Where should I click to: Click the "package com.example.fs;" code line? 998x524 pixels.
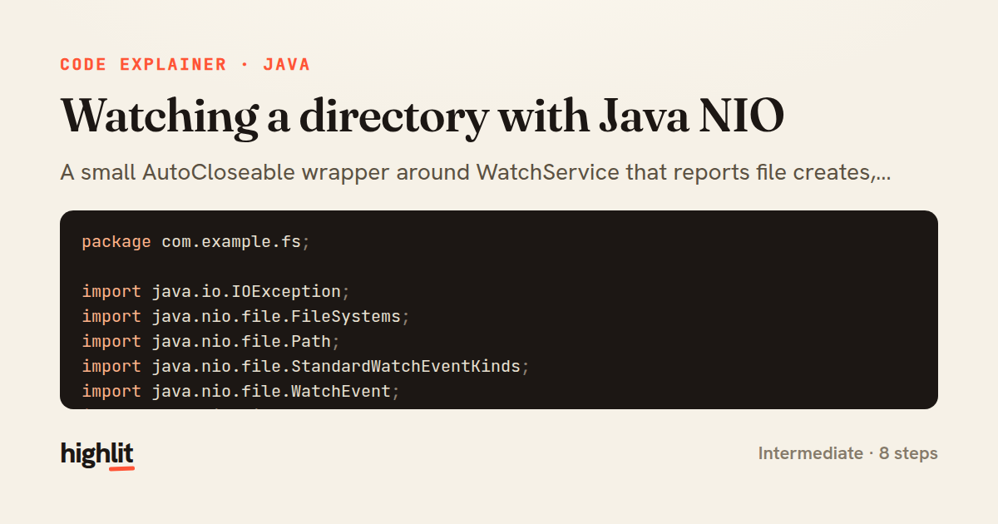click(196, 242)
